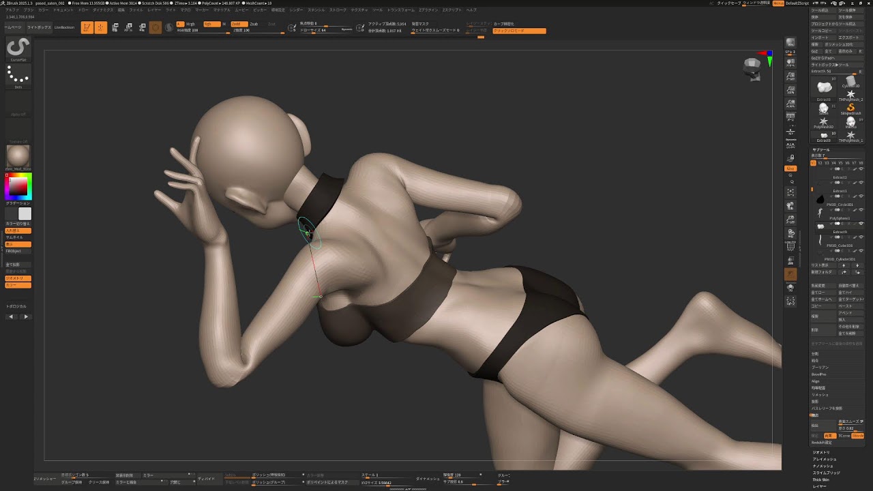873x491 pixels.
Task: Select the CurveFlat brush thumbnail
Action: pos(18,48)
